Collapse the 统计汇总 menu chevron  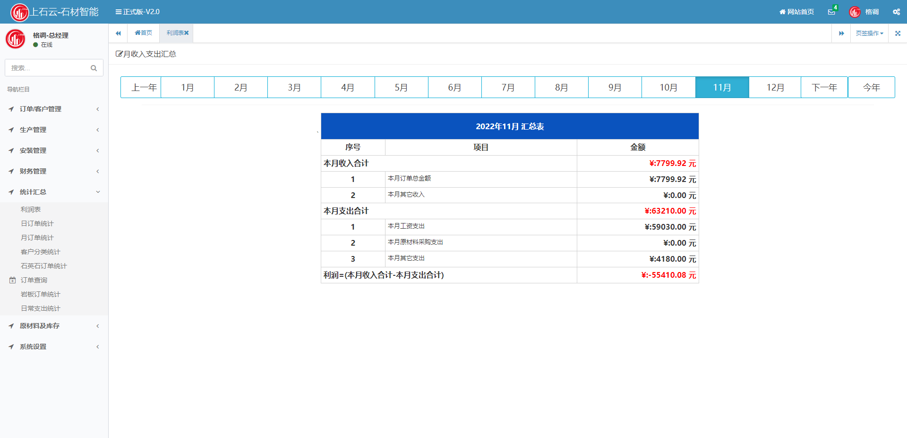(x=98, y=192)
